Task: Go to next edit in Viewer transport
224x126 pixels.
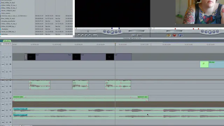Action: (120, 31)
